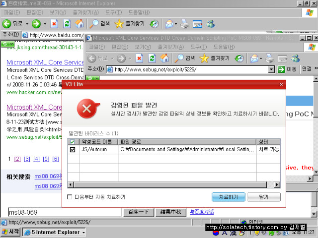Open 즐겨찾기(A) menu in Baidu window
The image size is (318, 238).
click(86, 12)
